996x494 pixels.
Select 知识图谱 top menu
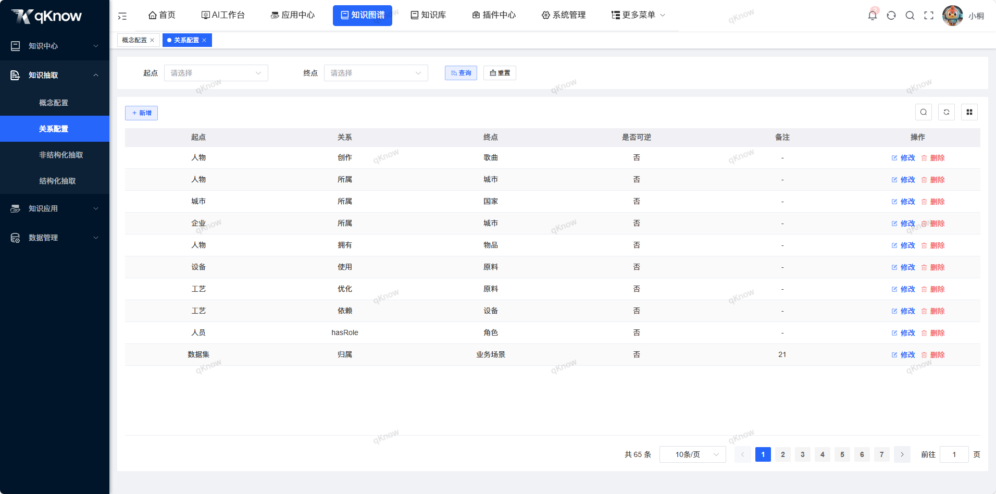[x=363, y=15]
